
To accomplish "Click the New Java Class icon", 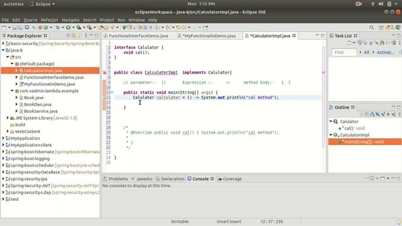I will point(46,28).
